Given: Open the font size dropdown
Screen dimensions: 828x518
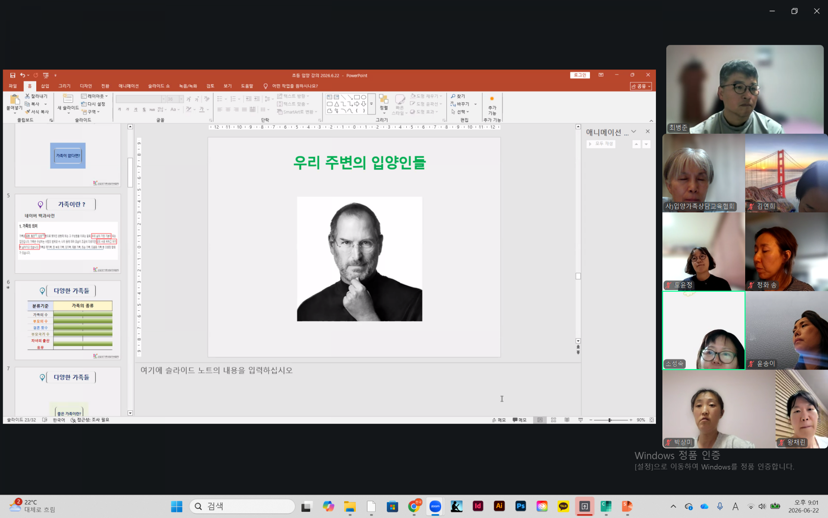Looking at the screenshot, I should (x=182, y=99).
